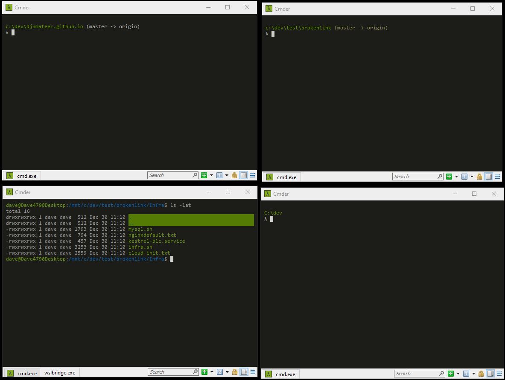This screenshot has height=380, width=505.
Task: Toggle console lock in djhmateer.github.io window
Action: pos(234,175)
